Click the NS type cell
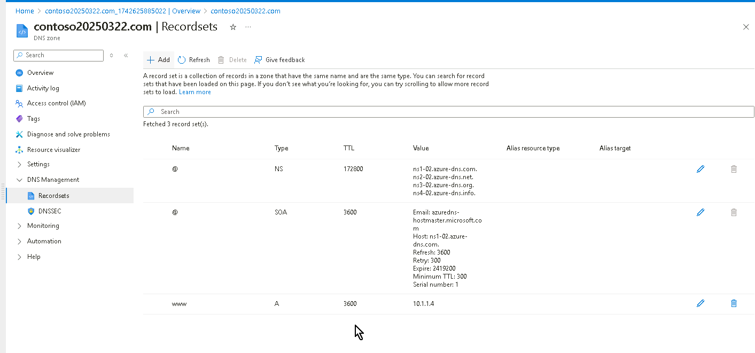 coord(279,169)
